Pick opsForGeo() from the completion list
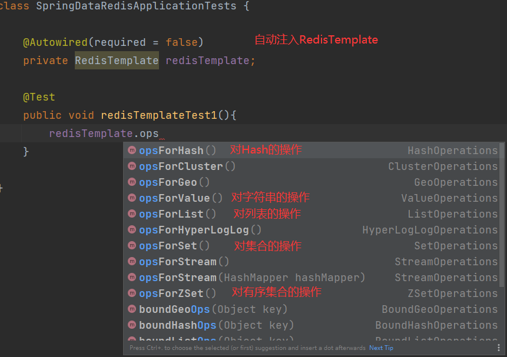This screenshot has height=357, width=507. [x=312, y=182]
